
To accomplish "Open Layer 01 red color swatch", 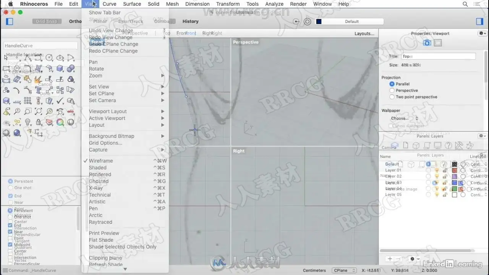I will [454, 170].
